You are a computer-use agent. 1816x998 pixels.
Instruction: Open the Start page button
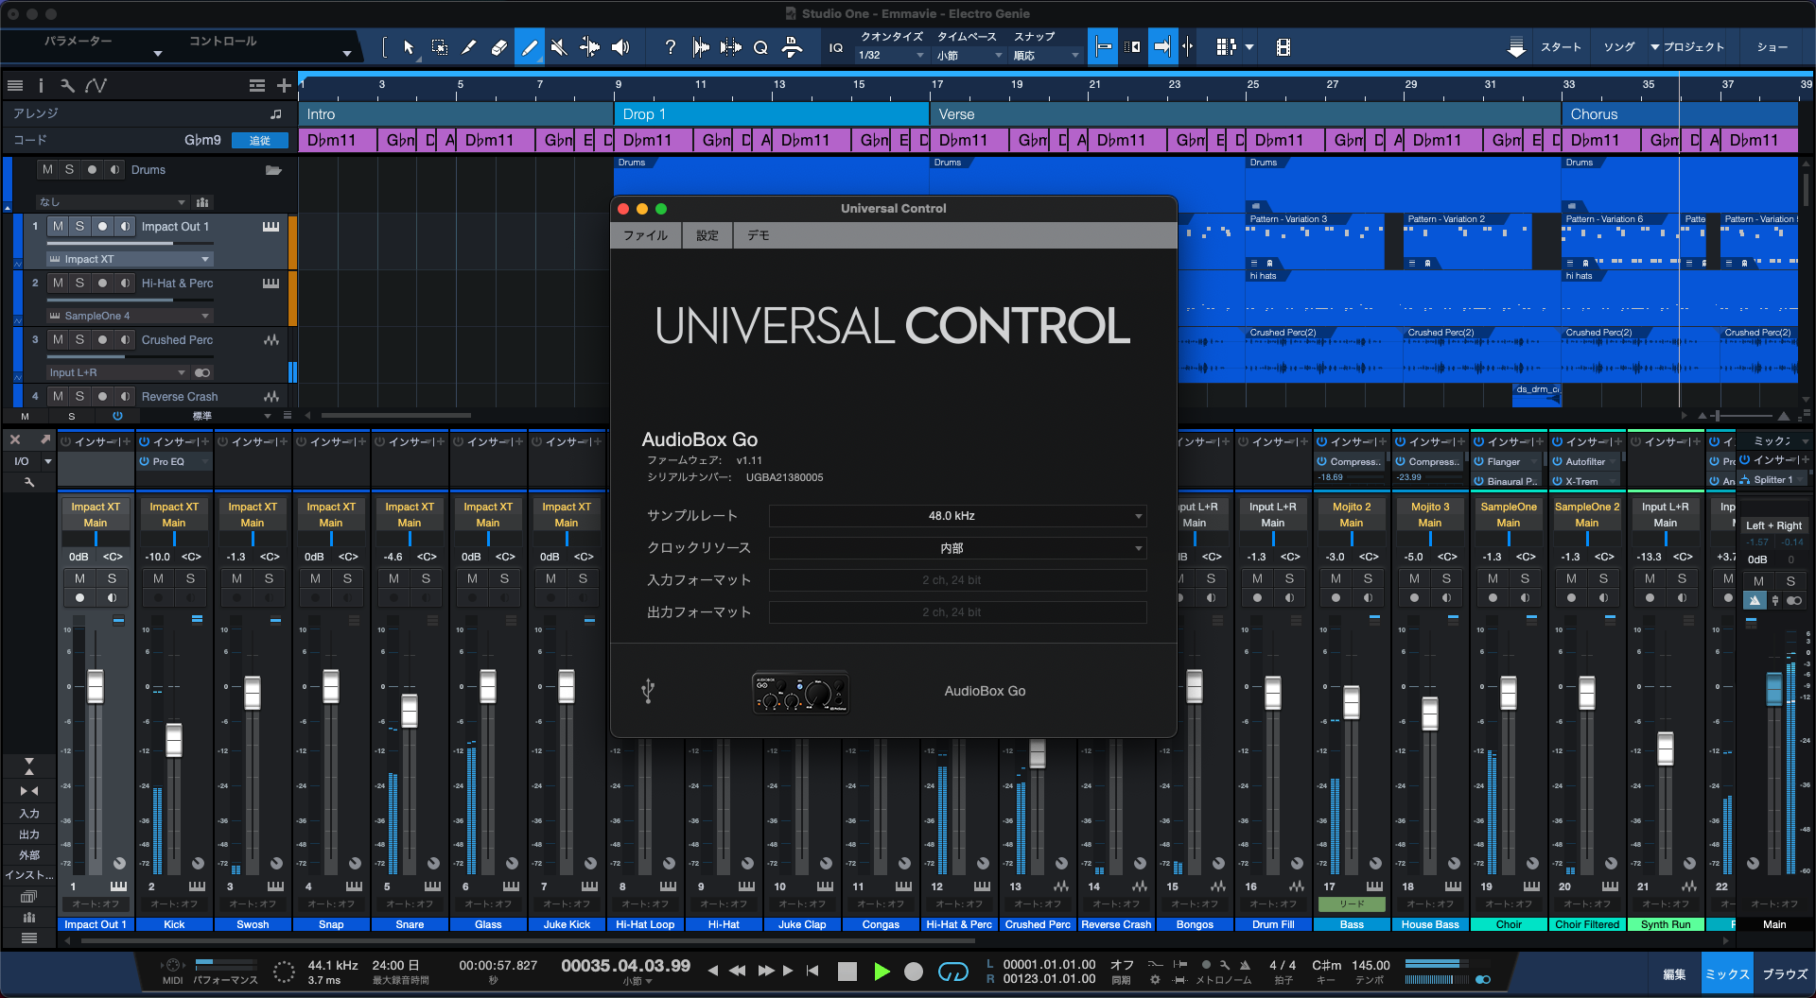(x=1561, y=47)
